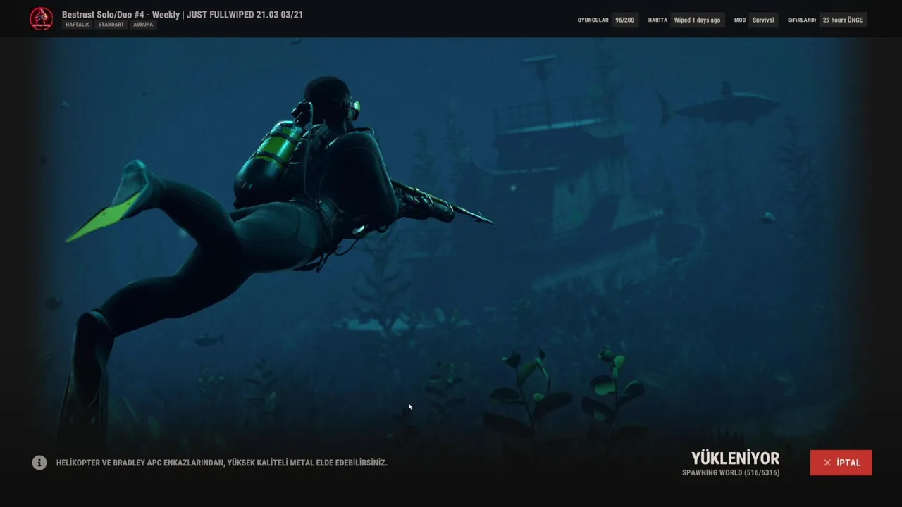This screenshot has width=902, height=507.
Task: Click the red Bestrust server logo icon
Action: [x=42, y=19]
